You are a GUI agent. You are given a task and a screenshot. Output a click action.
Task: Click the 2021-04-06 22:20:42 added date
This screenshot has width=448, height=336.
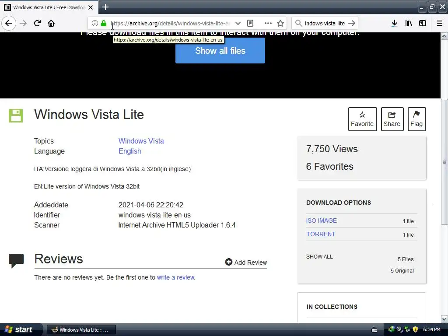click(x=151, y=205)
